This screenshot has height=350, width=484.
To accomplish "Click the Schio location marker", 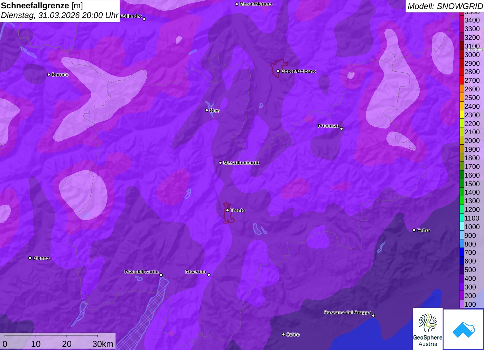I will click(x=283, y=334).
